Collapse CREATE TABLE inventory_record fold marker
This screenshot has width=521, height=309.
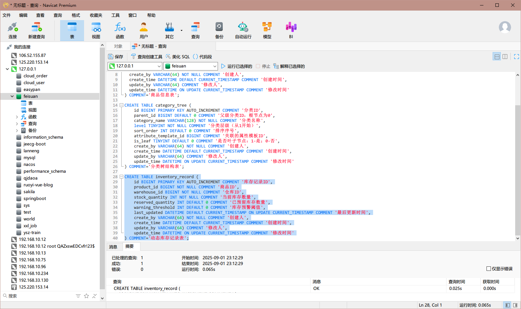click(x=121, y=177)
